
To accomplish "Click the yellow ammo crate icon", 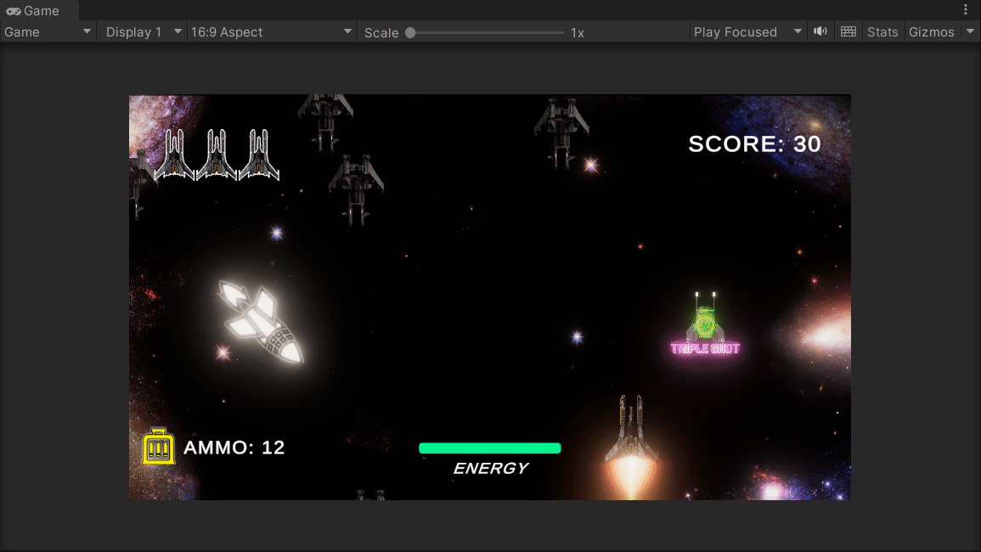I will [x=158, y=446].
